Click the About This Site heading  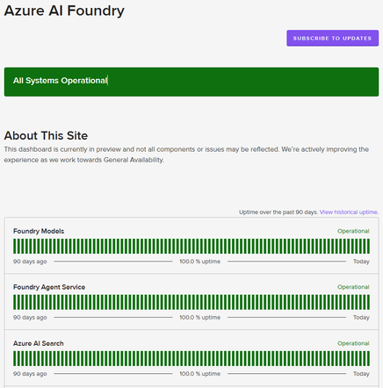(x=46, y=136)
